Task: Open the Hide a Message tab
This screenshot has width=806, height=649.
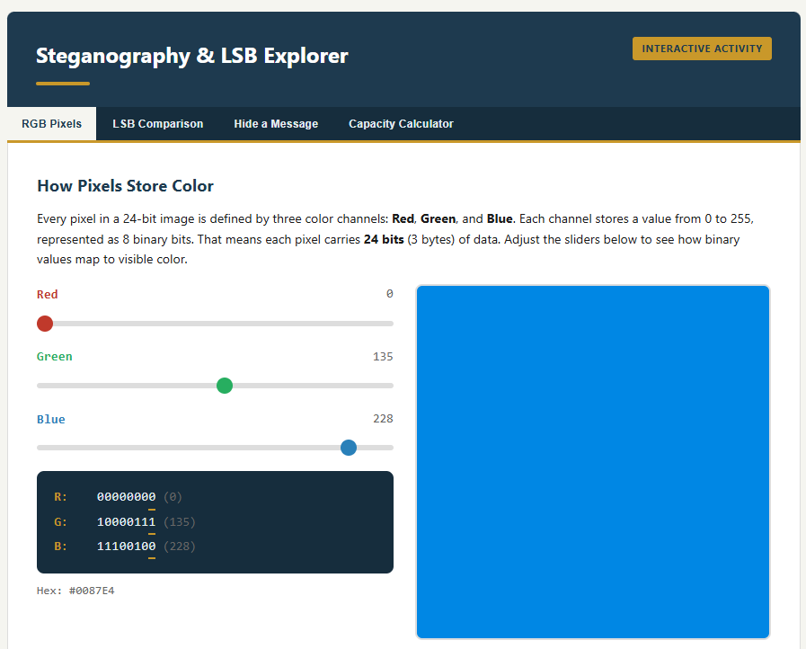Action: (x=275, y=123)
